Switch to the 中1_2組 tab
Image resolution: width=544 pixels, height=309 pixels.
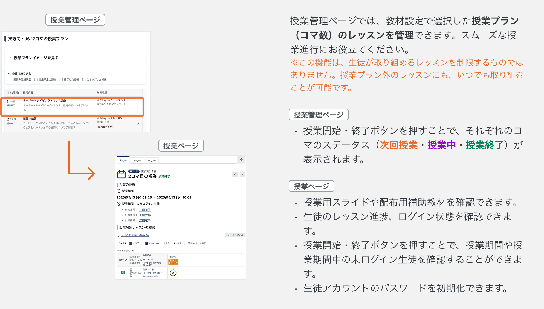pos(137,160)
